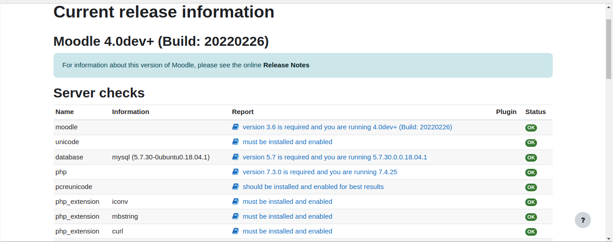
Task: Click the Plugin column header
Action: (506, 112)
